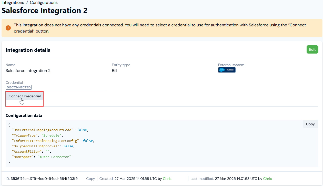Open Chris link next to Created

(167, 179)
